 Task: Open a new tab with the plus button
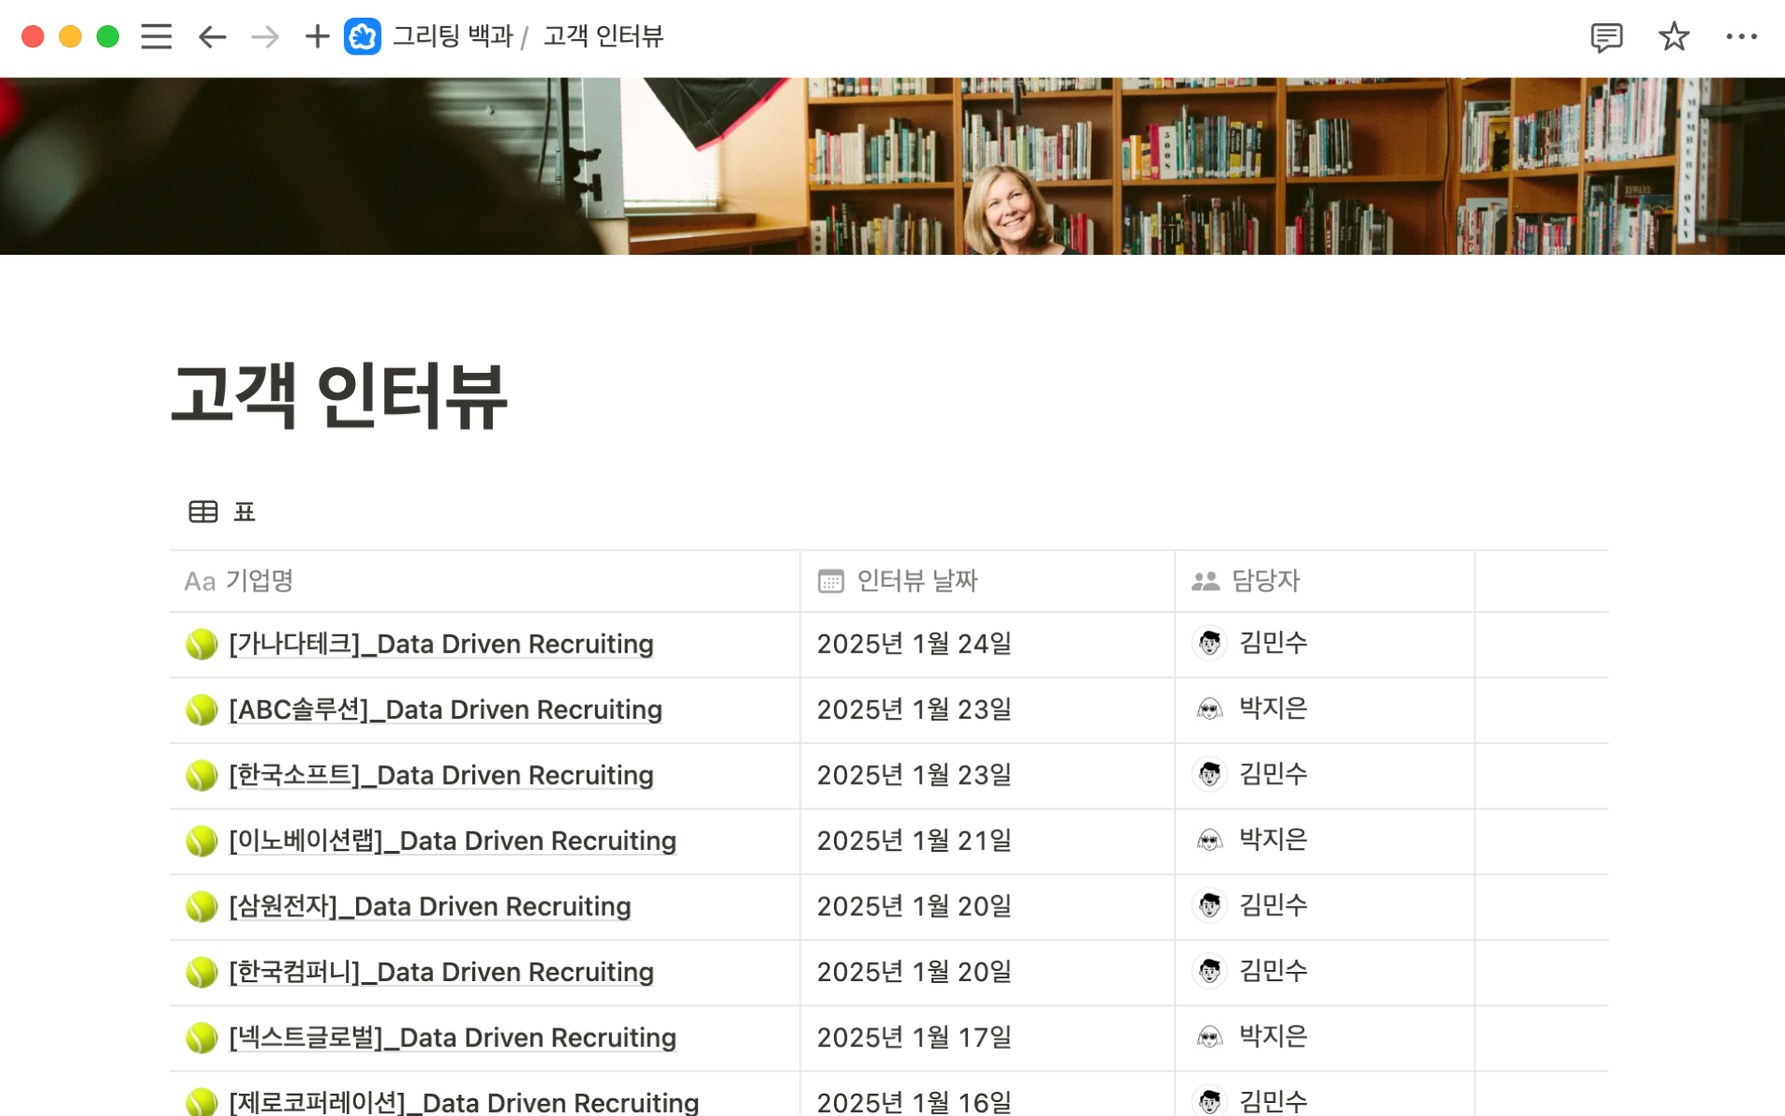point(316,36)
